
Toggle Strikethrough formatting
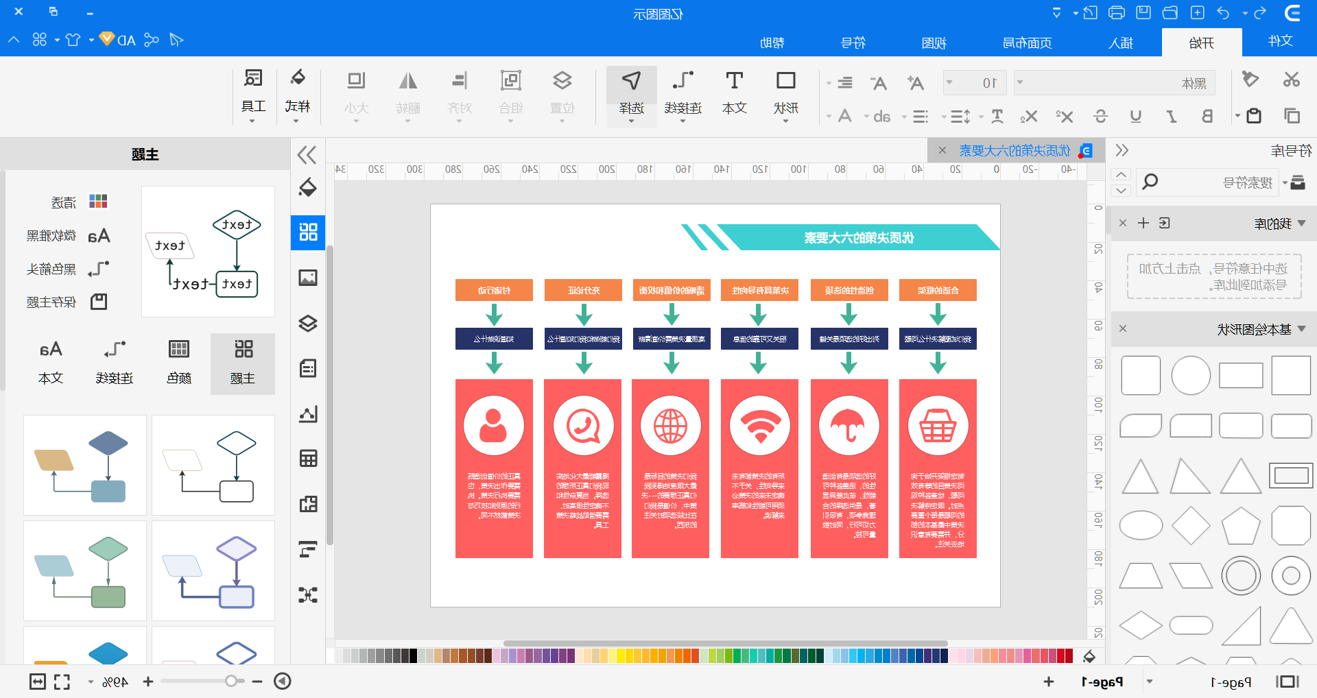1100,117
